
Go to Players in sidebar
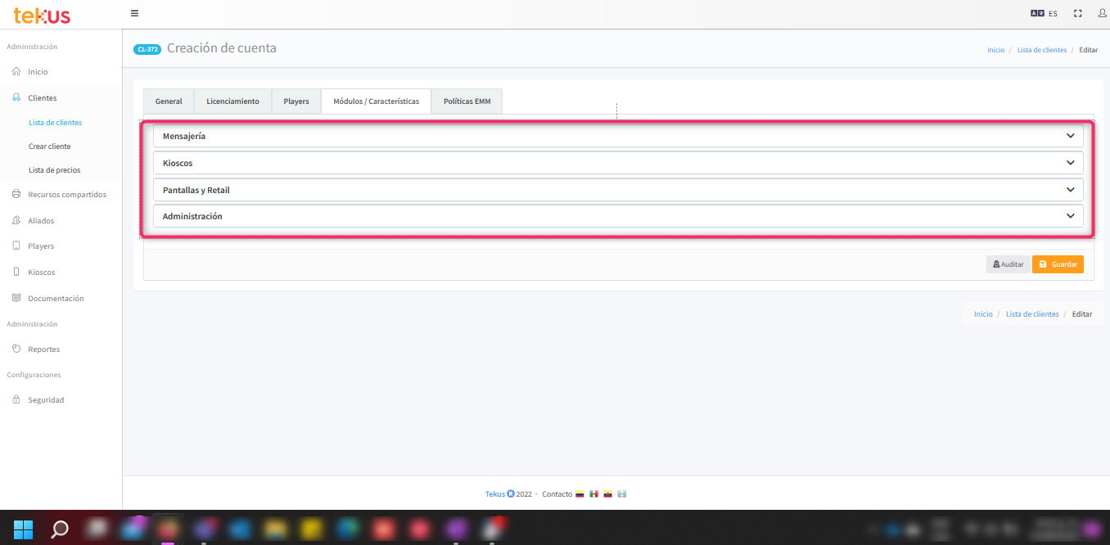(x=41, y=246)
